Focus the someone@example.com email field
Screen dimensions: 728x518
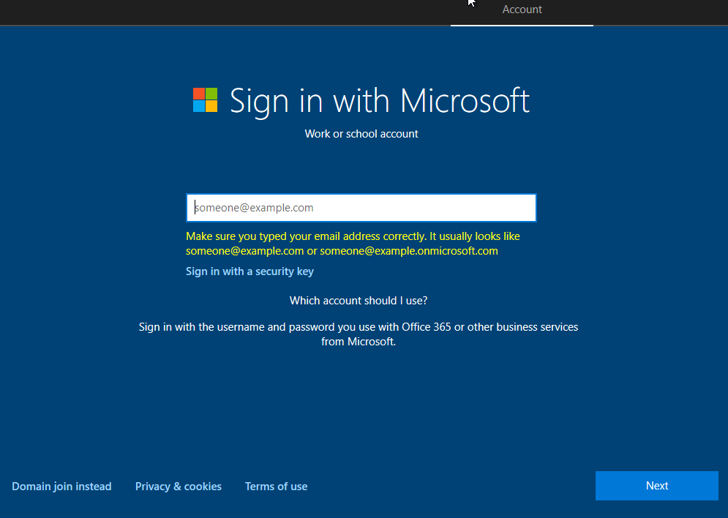coord(361,208)
